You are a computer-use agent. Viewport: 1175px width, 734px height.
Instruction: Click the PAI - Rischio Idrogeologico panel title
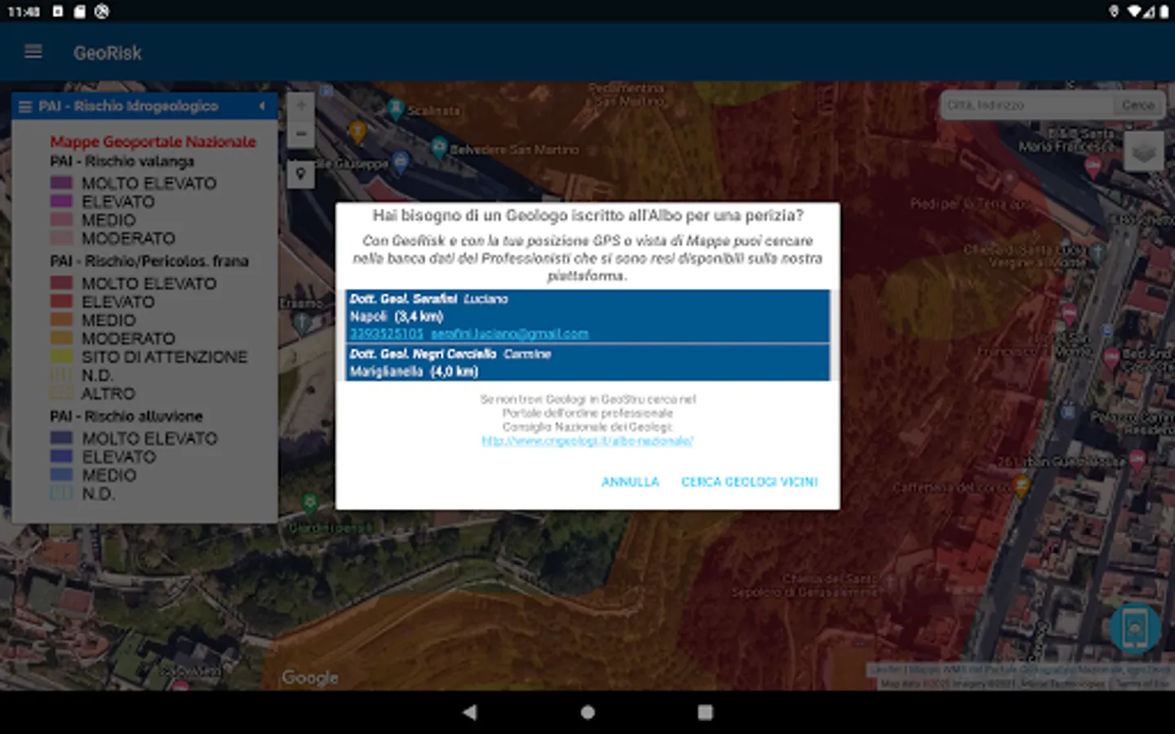click(128, 106)
